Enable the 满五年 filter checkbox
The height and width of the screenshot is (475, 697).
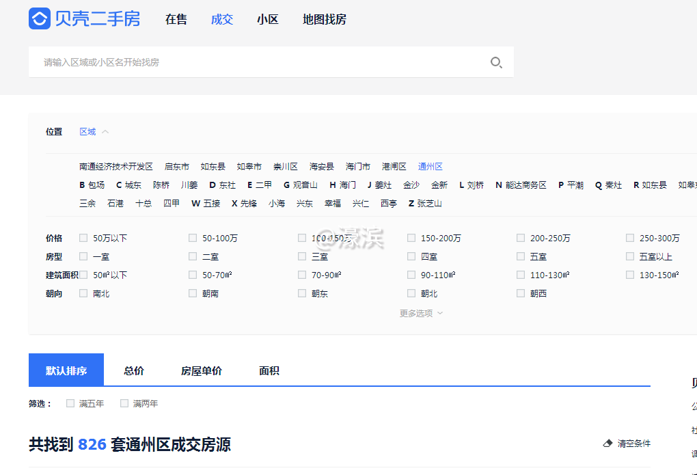point(70,403)
